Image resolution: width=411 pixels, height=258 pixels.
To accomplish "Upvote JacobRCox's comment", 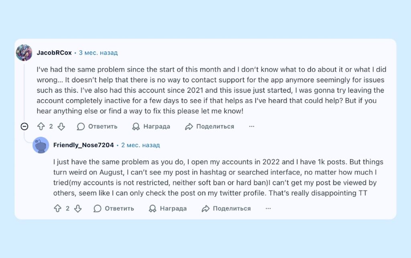I will click(x=41, y=126).
